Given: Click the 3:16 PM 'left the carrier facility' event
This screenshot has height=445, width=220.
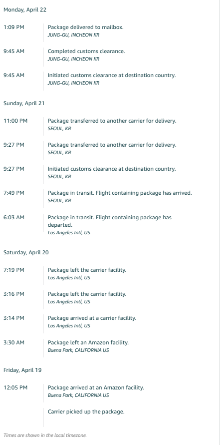Looking at the screenshot, I should pos(87,294).
